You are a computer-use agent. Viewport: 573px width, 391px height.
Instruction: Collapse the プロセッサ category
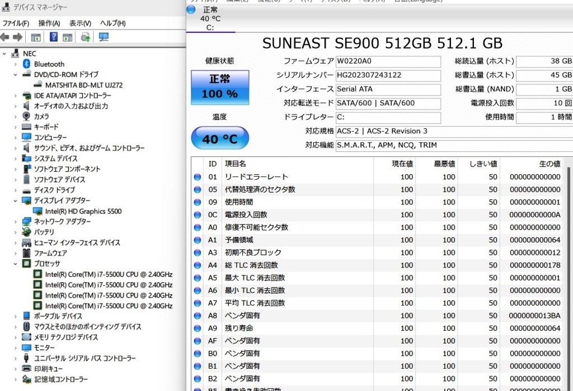coord(15,264)
